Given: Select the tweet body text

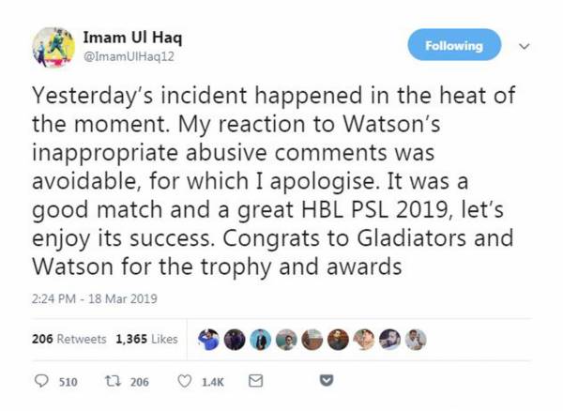Looking at the screenshot, I should [x=274, y=181].
